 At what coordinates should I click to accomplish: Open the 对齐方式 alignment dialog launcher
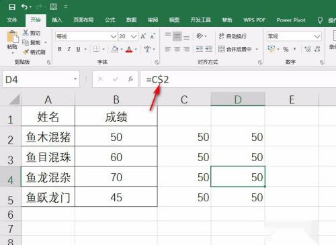[259, 62]
